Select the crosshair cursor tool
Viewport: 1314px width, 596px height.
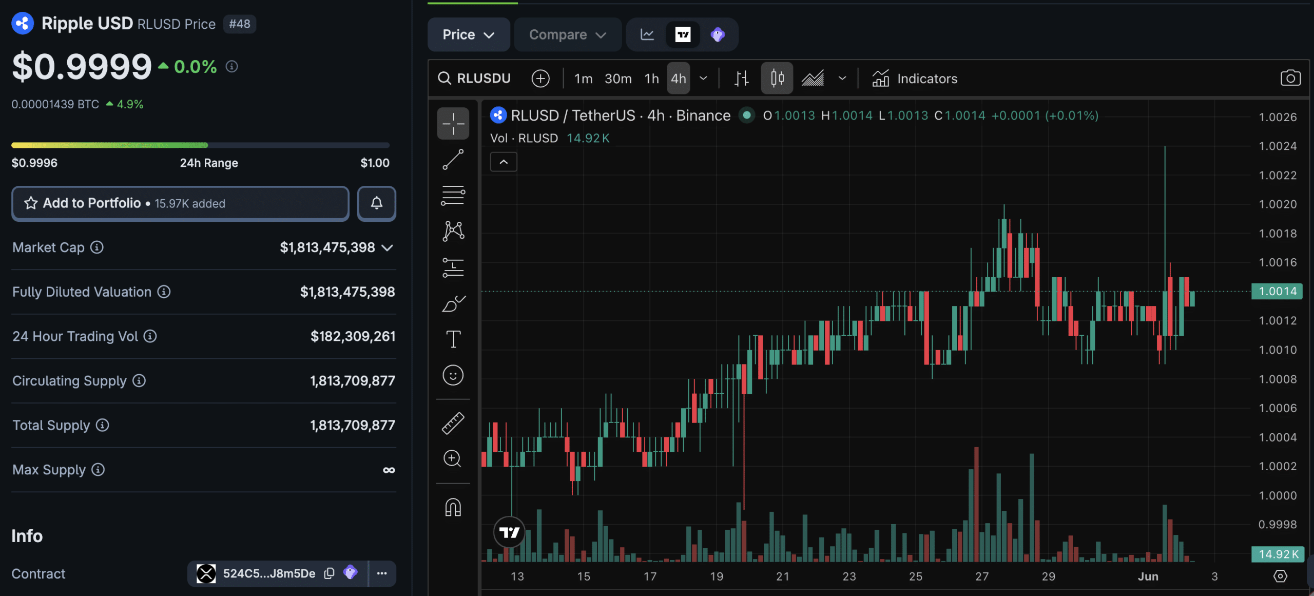click(453, 124)
